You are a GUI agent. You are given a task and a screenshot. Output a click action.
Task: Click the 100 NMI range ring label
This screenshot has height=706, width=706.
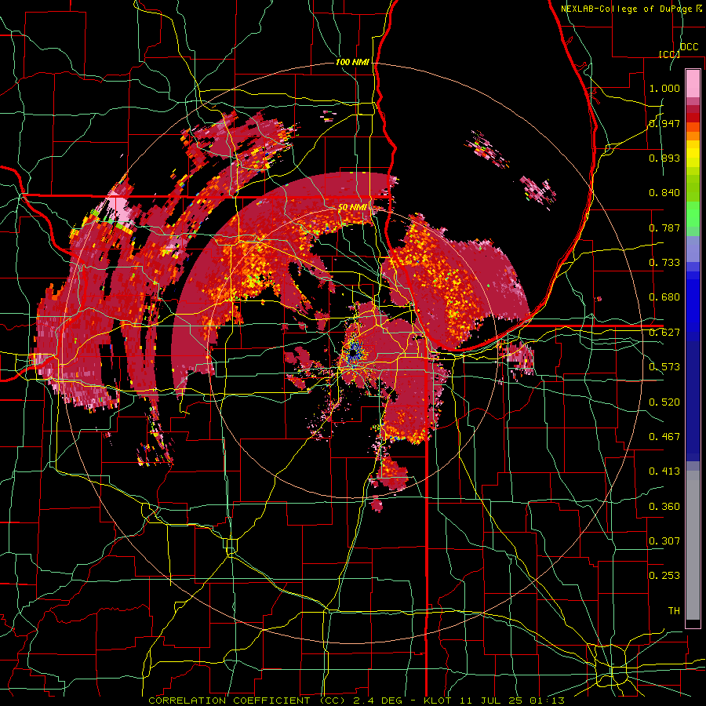[x=353, y=62]
